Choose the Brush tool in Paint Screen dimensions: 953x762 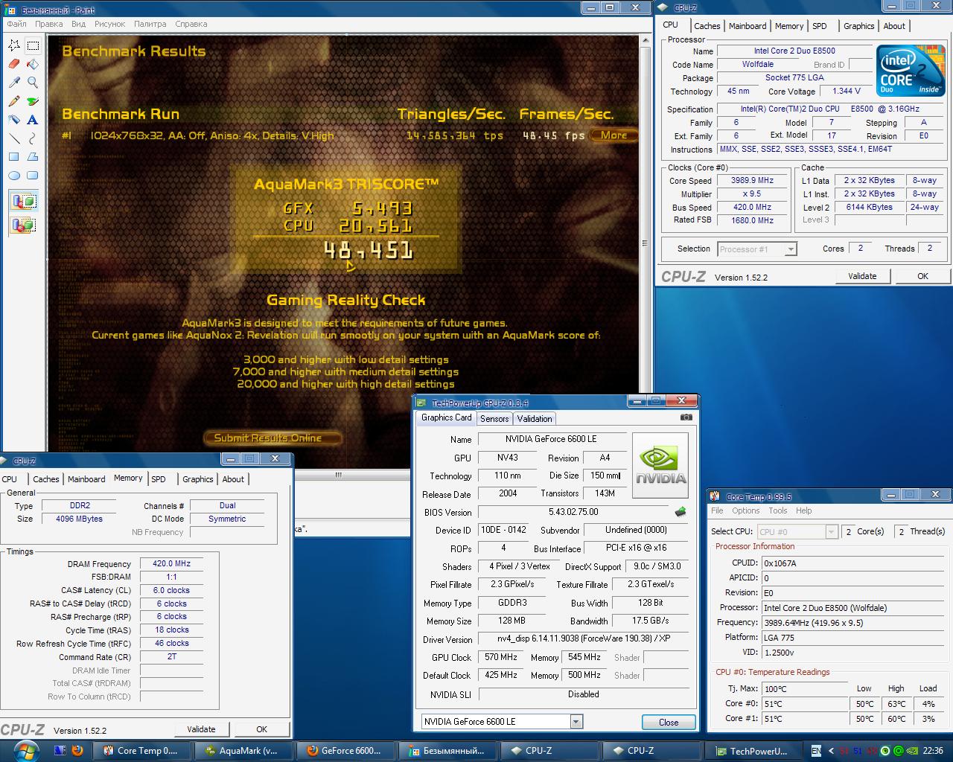click(33, 101)
